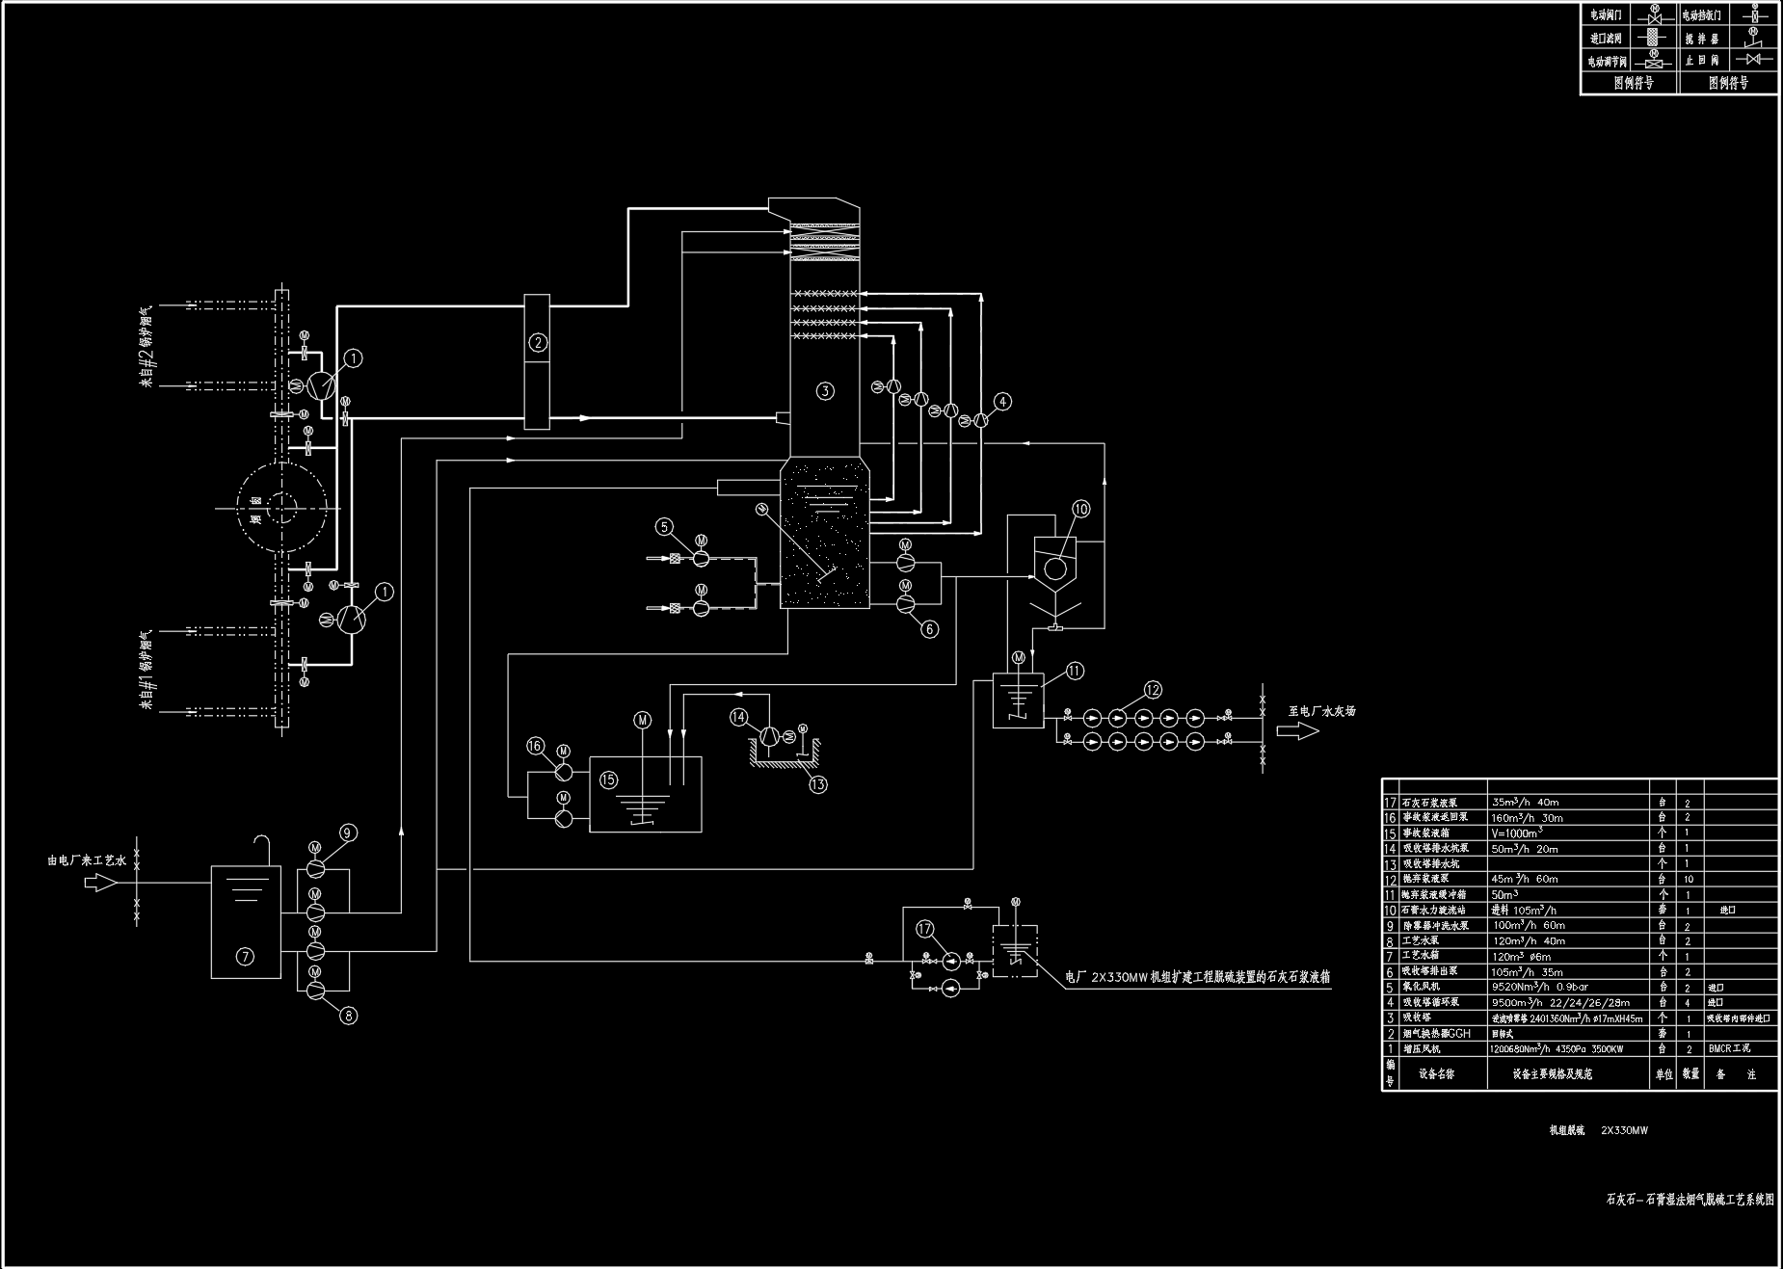Image resolution: width=1783 pixels, height=1269 pixels.
Task: Select balloon number 11 beside the buffer tank
Action: [1075, 671]
